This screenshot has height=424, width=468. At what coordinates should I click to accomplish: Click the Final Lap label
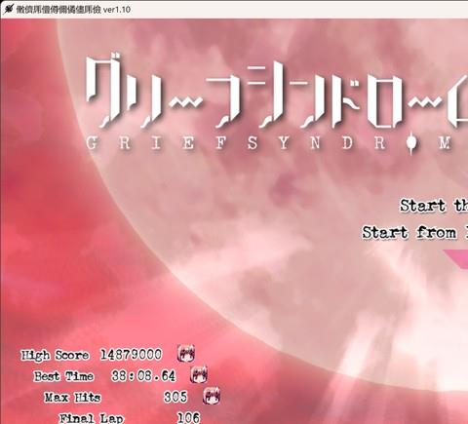coord(92,418)
